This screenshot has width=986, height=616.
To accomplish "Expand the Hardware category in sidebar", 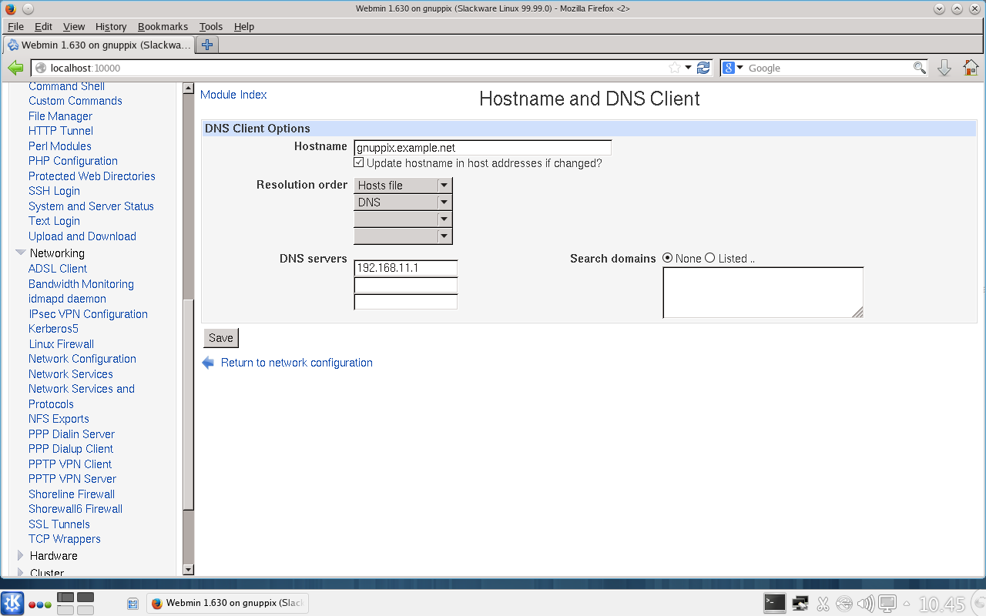I will click(21, 555).
